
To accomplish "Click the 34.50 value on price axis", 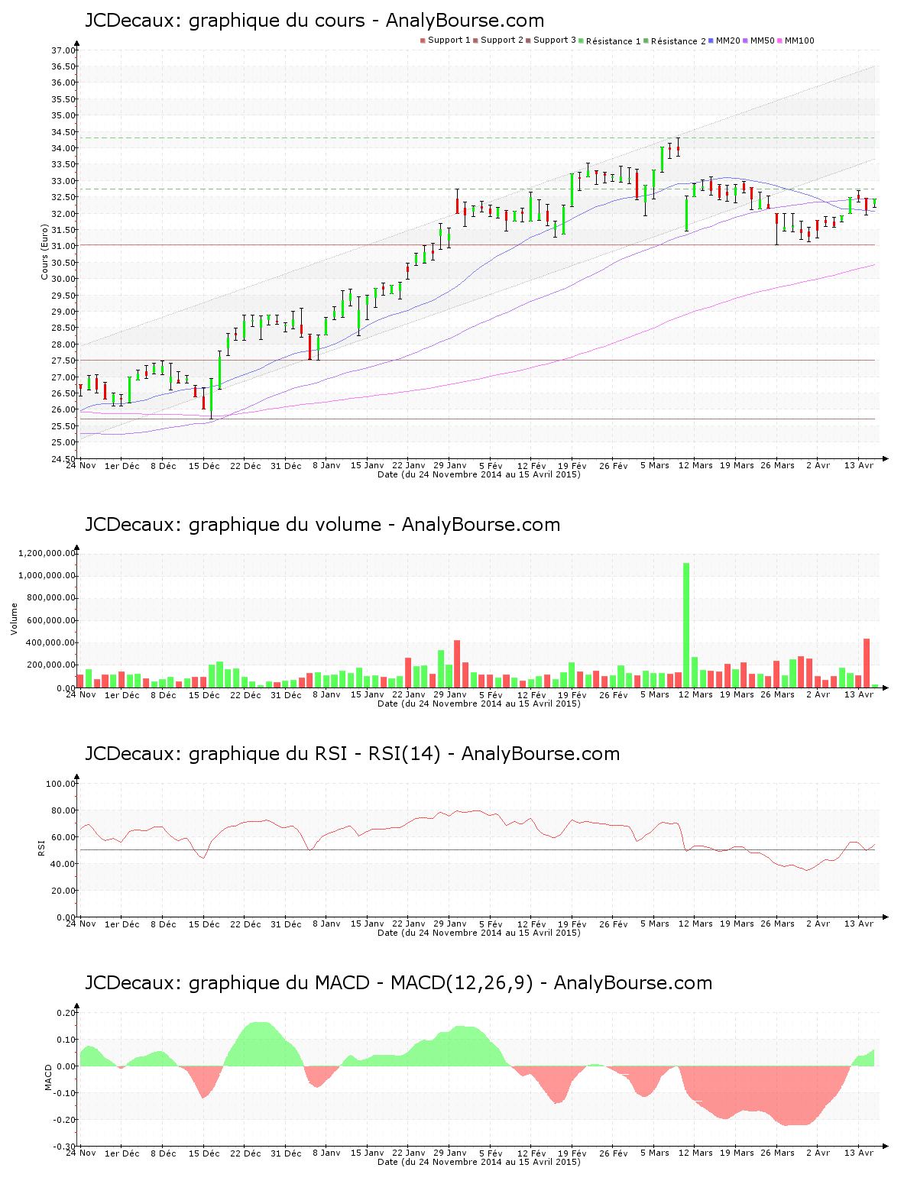I will pos(63,132).
